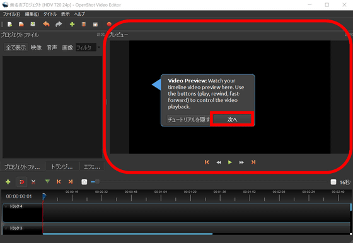Screen dimensions: 353x243
Task: Click the blue playhead marker
Action: [44, 196]
